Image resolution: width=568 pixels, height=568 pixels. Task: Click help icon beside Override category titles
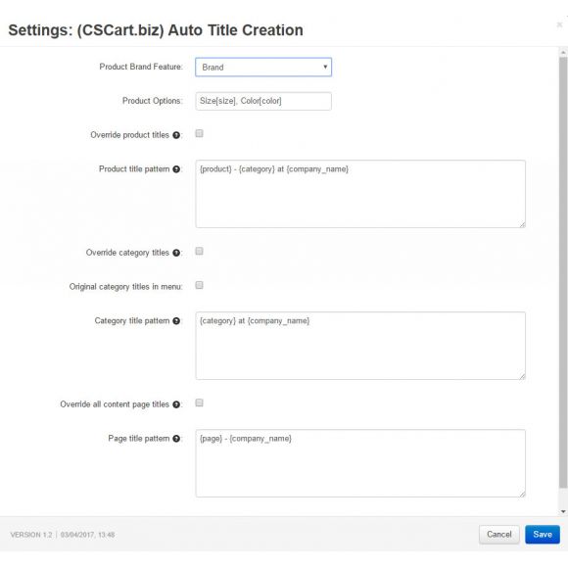click(176, 253)
